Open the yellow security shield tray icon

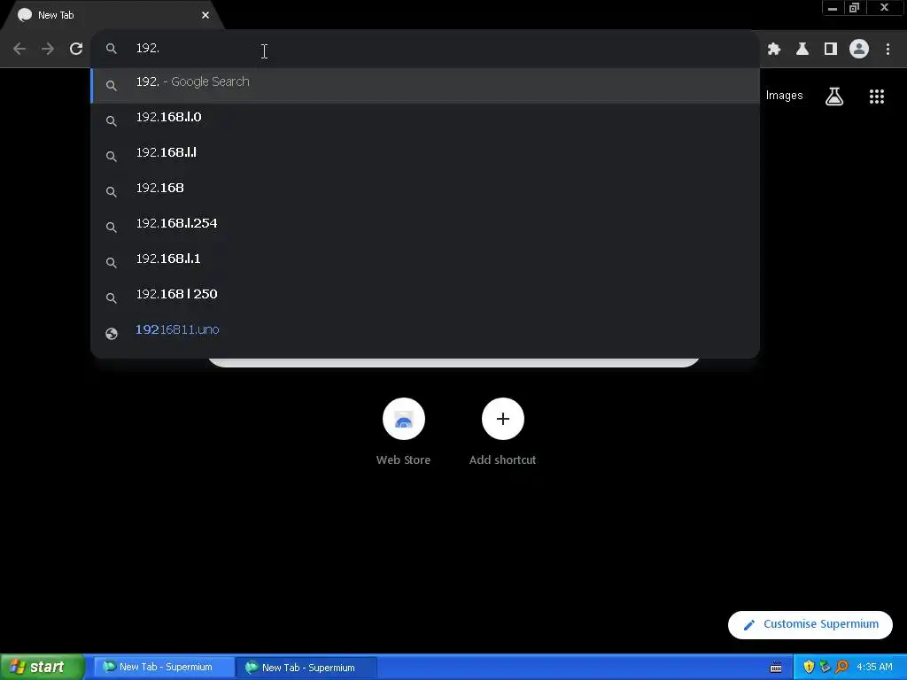point(809,668)
